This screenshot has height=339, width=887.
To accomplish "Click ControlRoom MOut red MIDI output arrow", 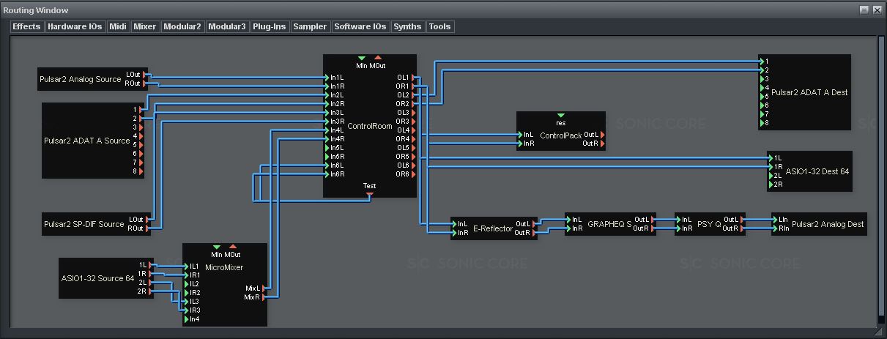I will point(378,58).
